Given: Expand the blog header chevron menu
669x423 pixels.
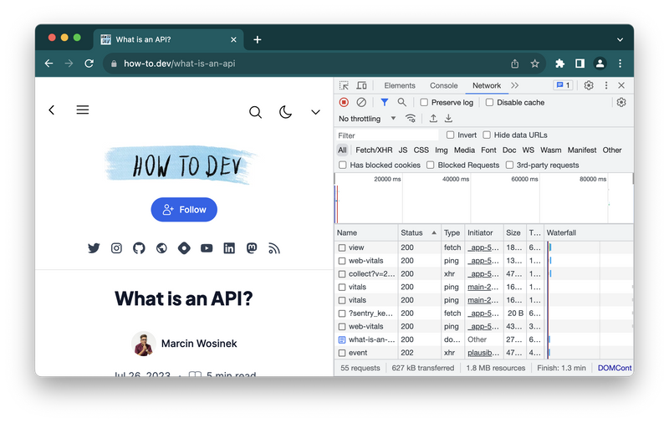Looking at the screenshot, I should click(x=315, y=111).
